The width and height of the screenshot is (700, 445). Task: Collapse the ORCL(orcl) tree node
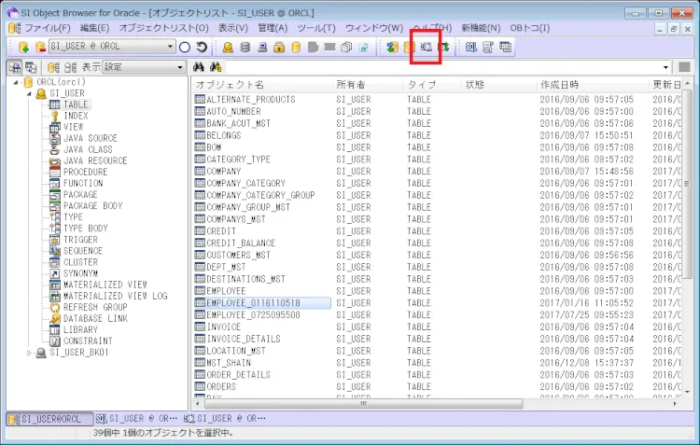(16, 82)
